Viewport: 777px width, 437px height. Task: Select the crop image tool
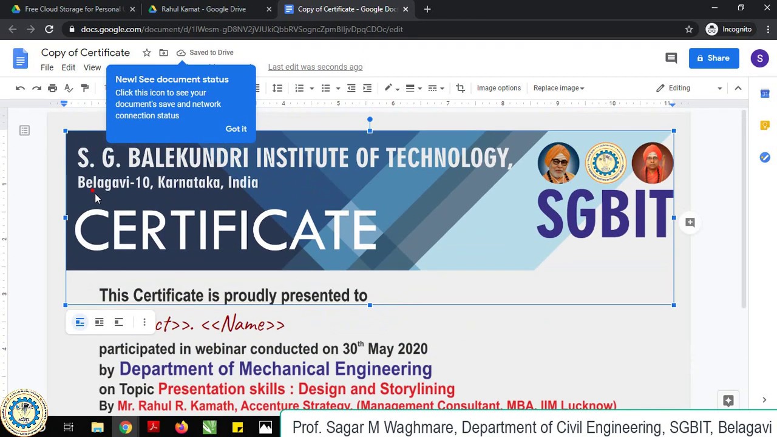(x=460, y=88)
